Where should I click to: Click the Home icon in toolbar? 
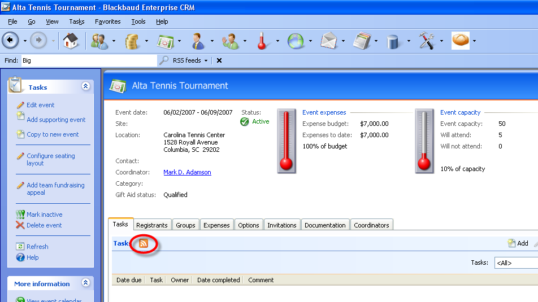[71, 41]
